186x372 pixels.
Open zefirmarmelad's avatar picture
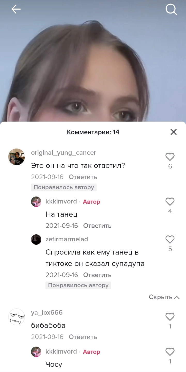pyautogui.click(x=36, y=240)
